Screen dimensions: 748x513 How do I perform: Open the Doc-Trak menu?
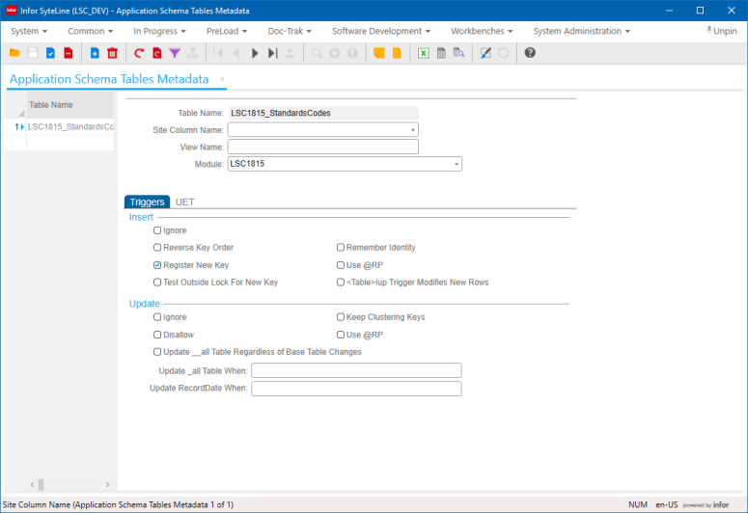pyautogui.click(x=290, y=31)
